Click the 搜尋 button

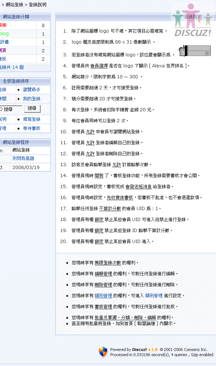32,109
